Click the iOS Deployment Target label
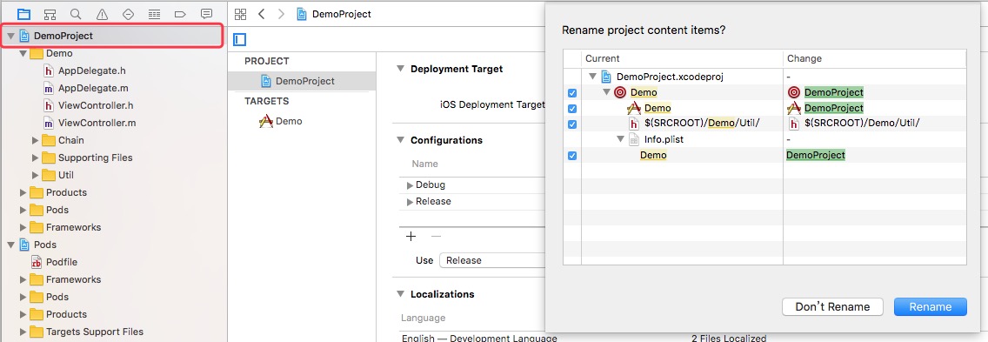 click(492, 104)
